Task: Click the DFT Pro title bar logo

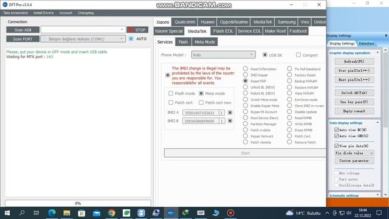Action: tap(5, 5)
